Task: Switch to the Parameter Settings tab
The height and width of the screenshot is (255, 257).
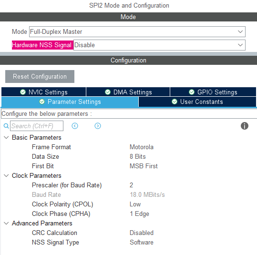Action: 70,102
